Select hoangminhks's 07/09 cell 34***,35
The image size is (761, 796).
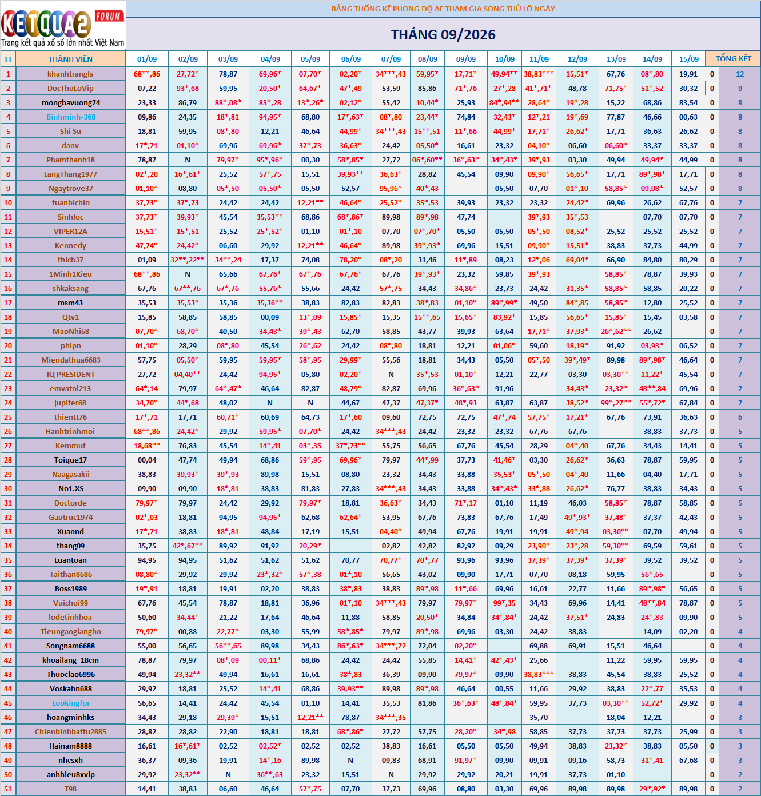coord(391,717)
